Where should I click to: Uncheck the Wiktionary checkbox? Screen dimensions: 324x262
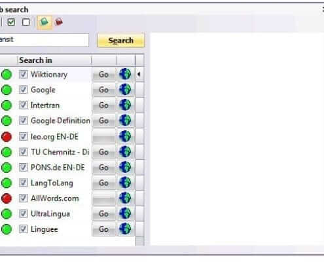[x=23, y=74]
